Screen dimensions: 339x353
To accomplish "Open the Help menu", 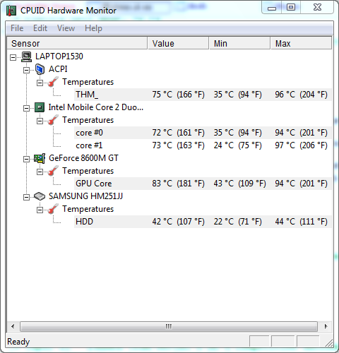I will click(x=93, y=28).
